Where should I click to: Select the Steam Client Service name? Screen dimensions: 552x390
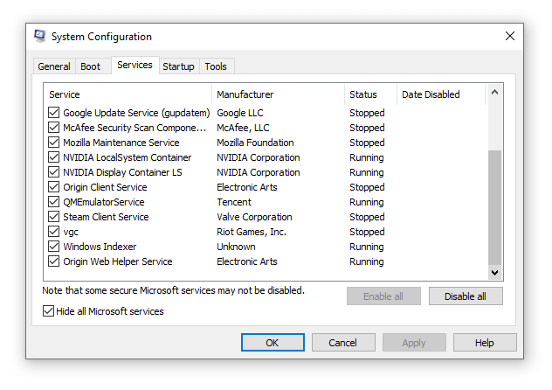(106, 217)
